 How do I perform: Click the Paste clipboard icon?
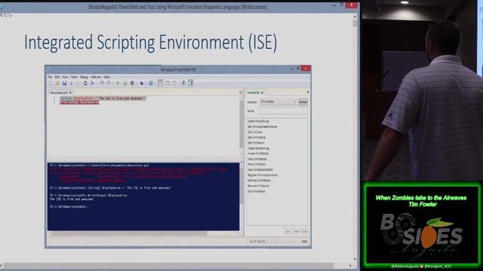[x=85, y=83]
